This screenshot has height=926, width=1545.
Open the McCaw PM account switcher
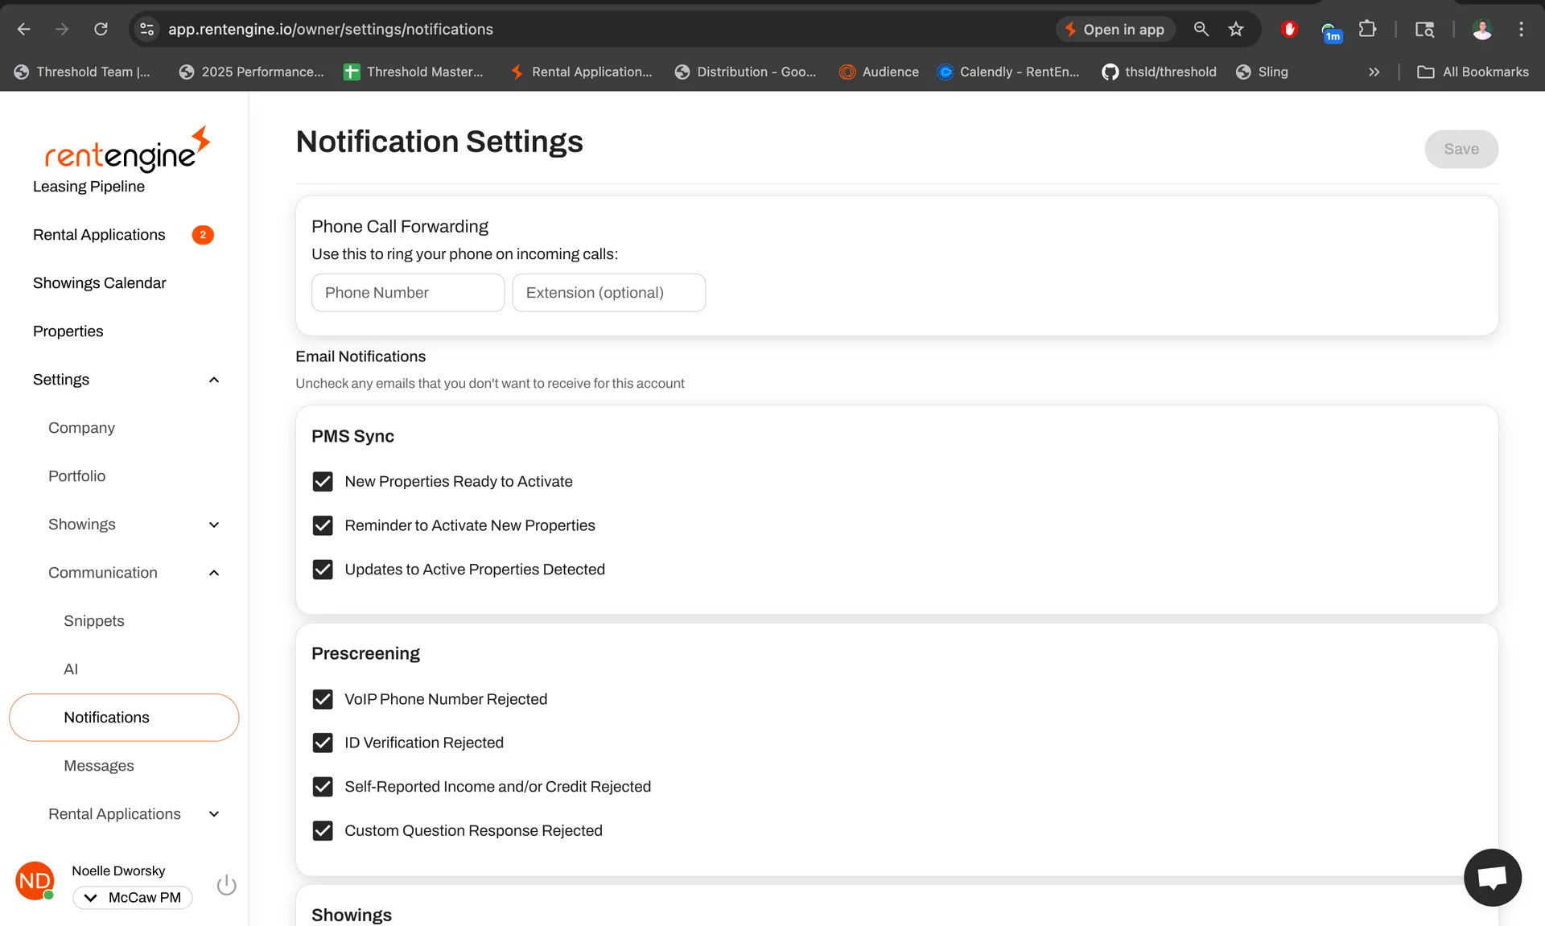pyautogui.click(x=133, y=897)
